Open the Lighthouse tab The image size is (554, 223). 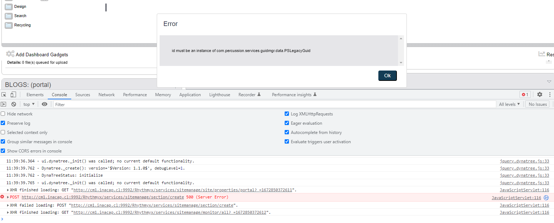coord(219,94)
